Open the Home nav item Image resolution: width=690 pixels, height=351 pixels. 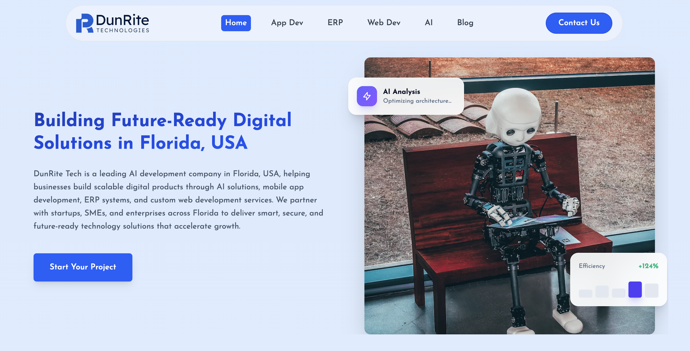coord(236,23)
